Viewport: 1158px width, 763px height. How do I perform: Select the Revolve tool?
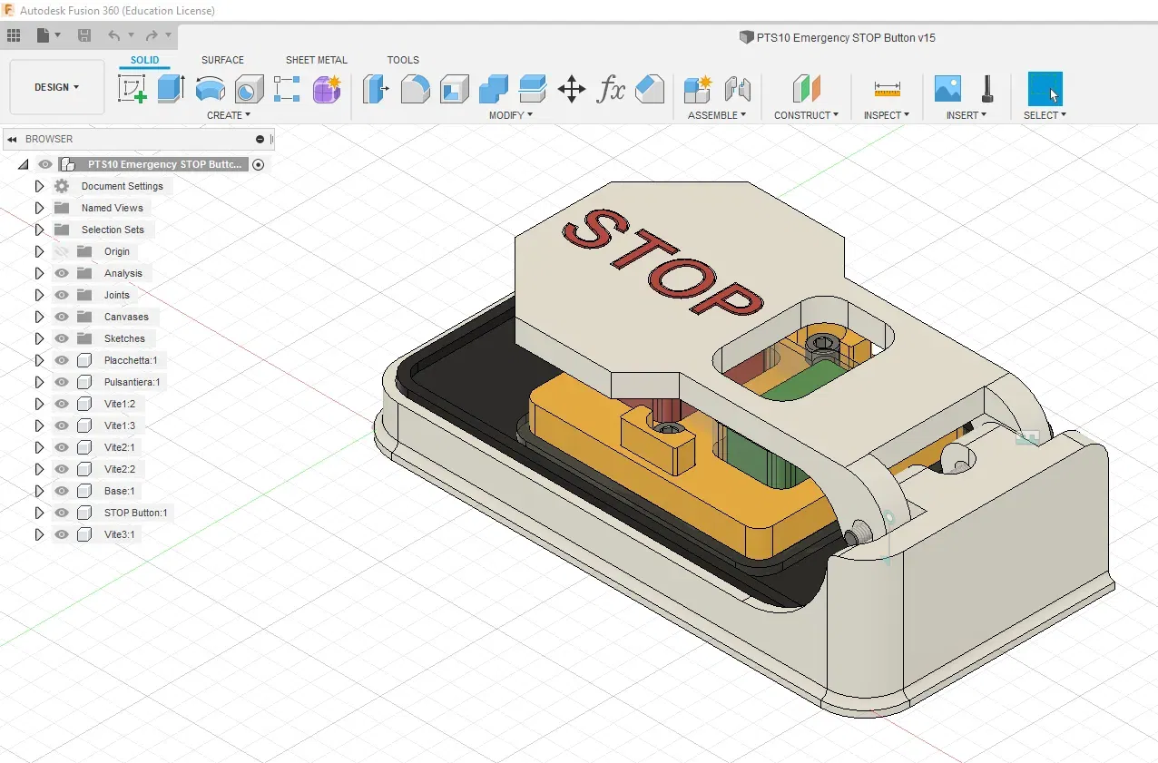pyautogui.click(x=211, y=89)
